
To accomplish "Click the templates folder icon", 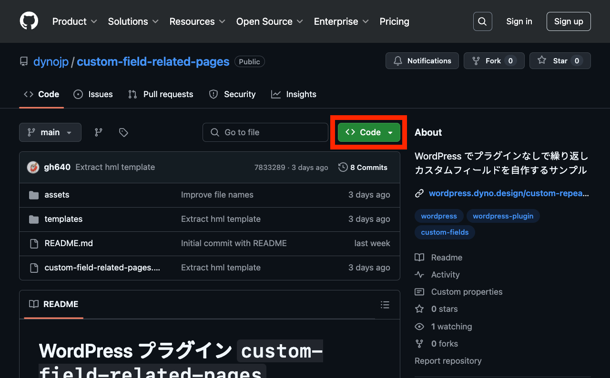I will click(34, 219).
